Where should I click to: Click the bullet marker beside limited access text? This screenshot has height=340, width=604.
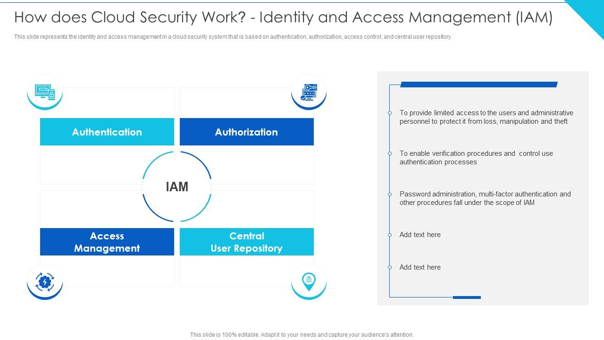pos(390,113)
